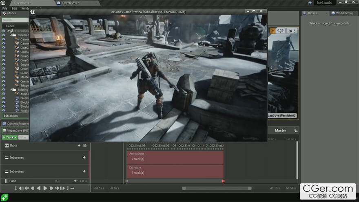This screenshot has height=202, width=359.
Task: Open the Content Browser tab
Action: point(15,124)
